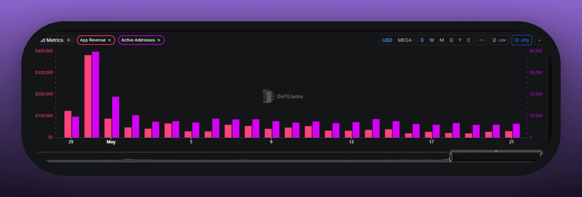The image size is (582, 197).
Task: Grab the right handle of range slider
Action: click(541, 155)
